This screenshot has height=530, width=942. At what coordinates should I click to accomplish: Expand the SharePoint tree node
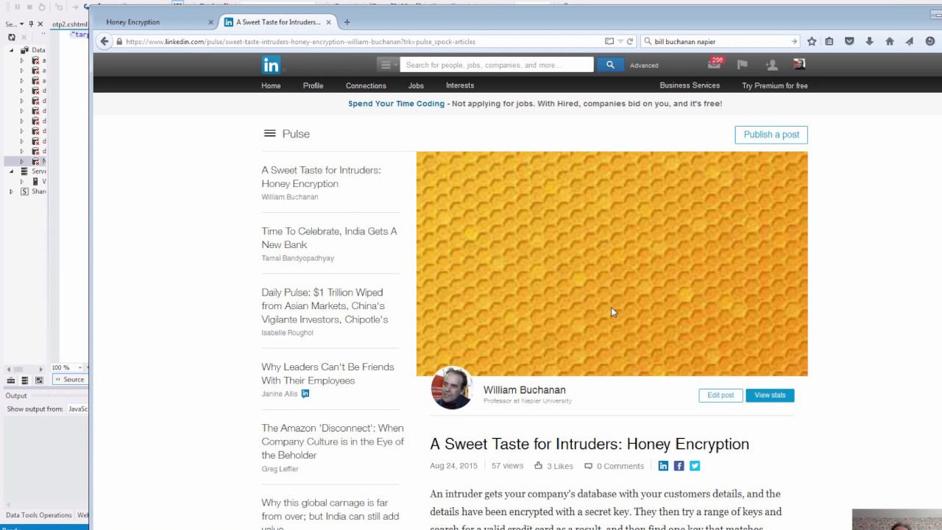click(x=11, y=191)
